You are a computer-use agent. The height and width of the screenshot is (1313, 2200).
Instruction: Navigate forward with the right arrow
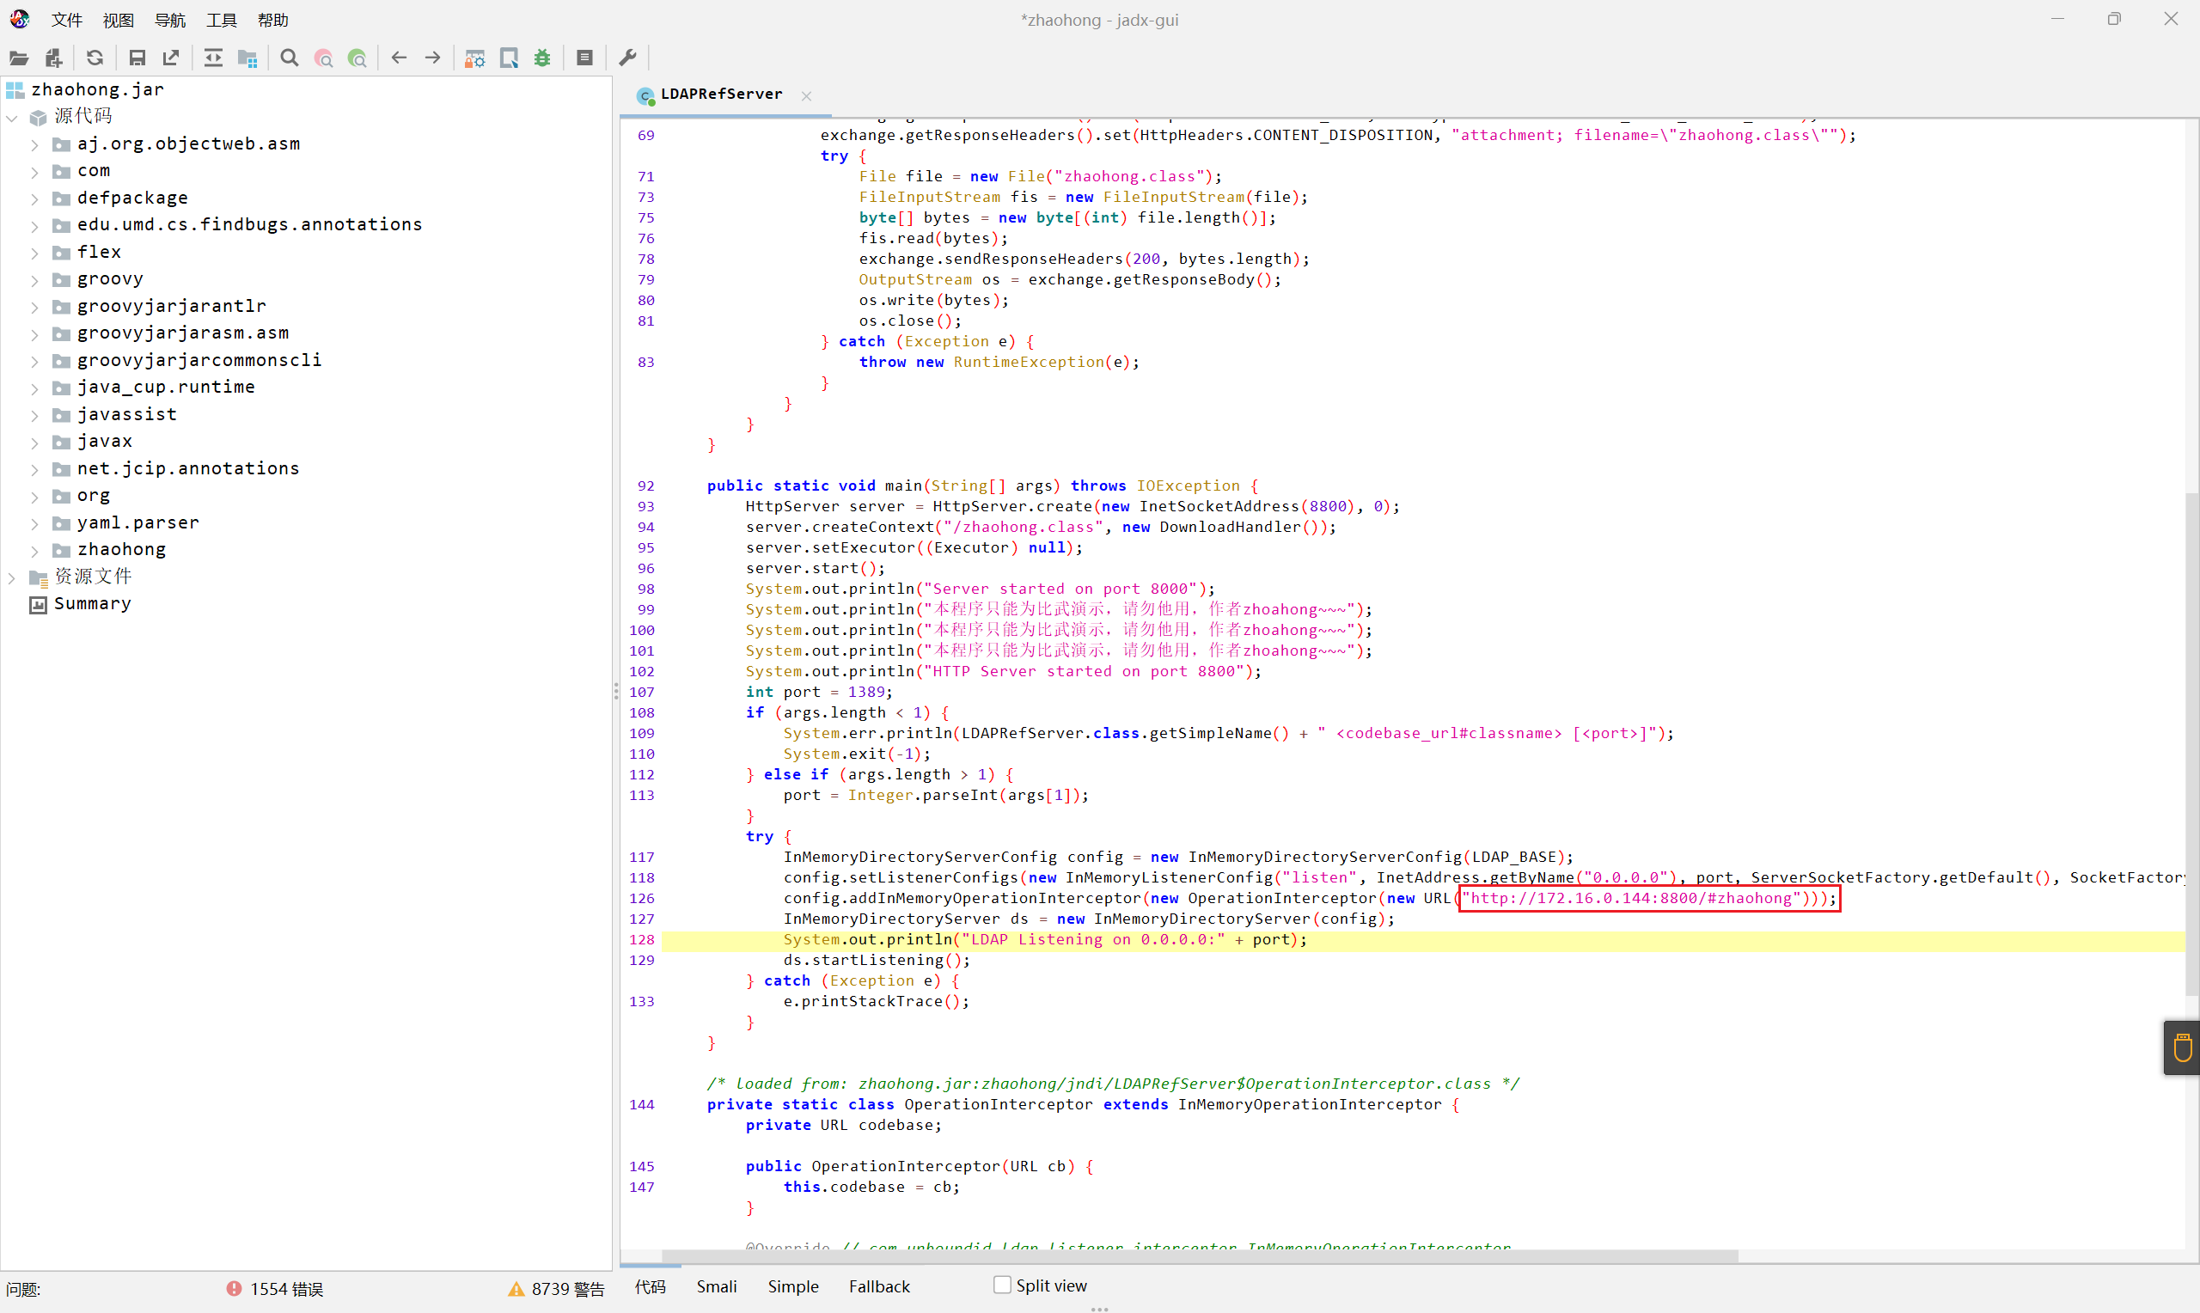432,58
